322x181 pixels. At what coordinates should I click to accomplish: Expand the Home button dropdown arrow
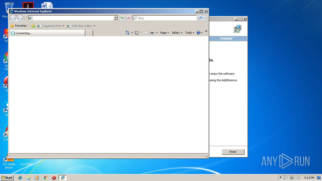[x=132, y=33]
